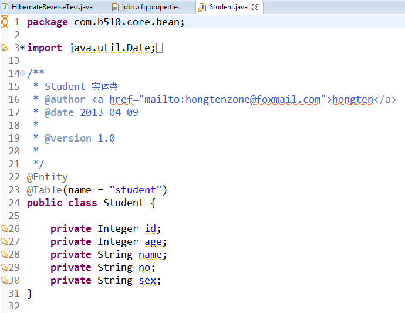Viewport: 405px width, 313px height.
Task: Click the warning marker on line 30
Action: [x=5, y=280]
